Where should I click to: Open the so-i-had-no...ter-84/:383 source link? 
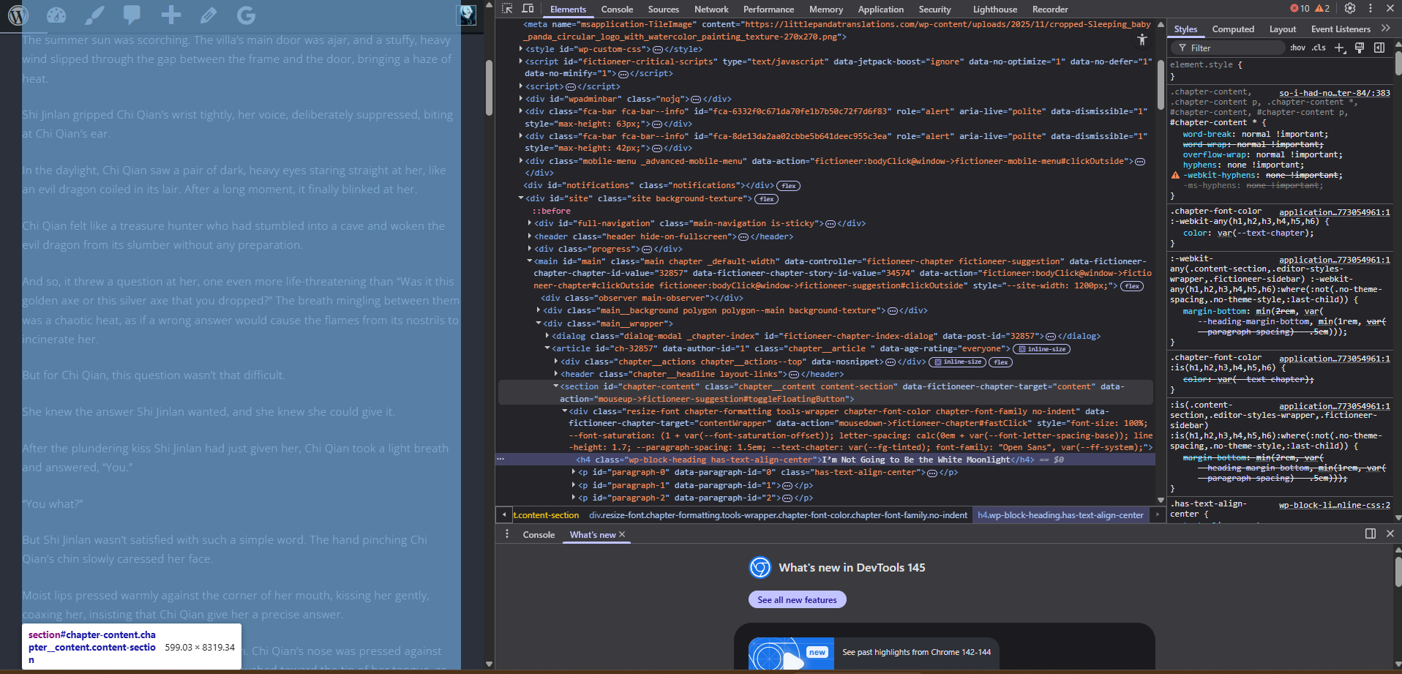click(1334, 93)
